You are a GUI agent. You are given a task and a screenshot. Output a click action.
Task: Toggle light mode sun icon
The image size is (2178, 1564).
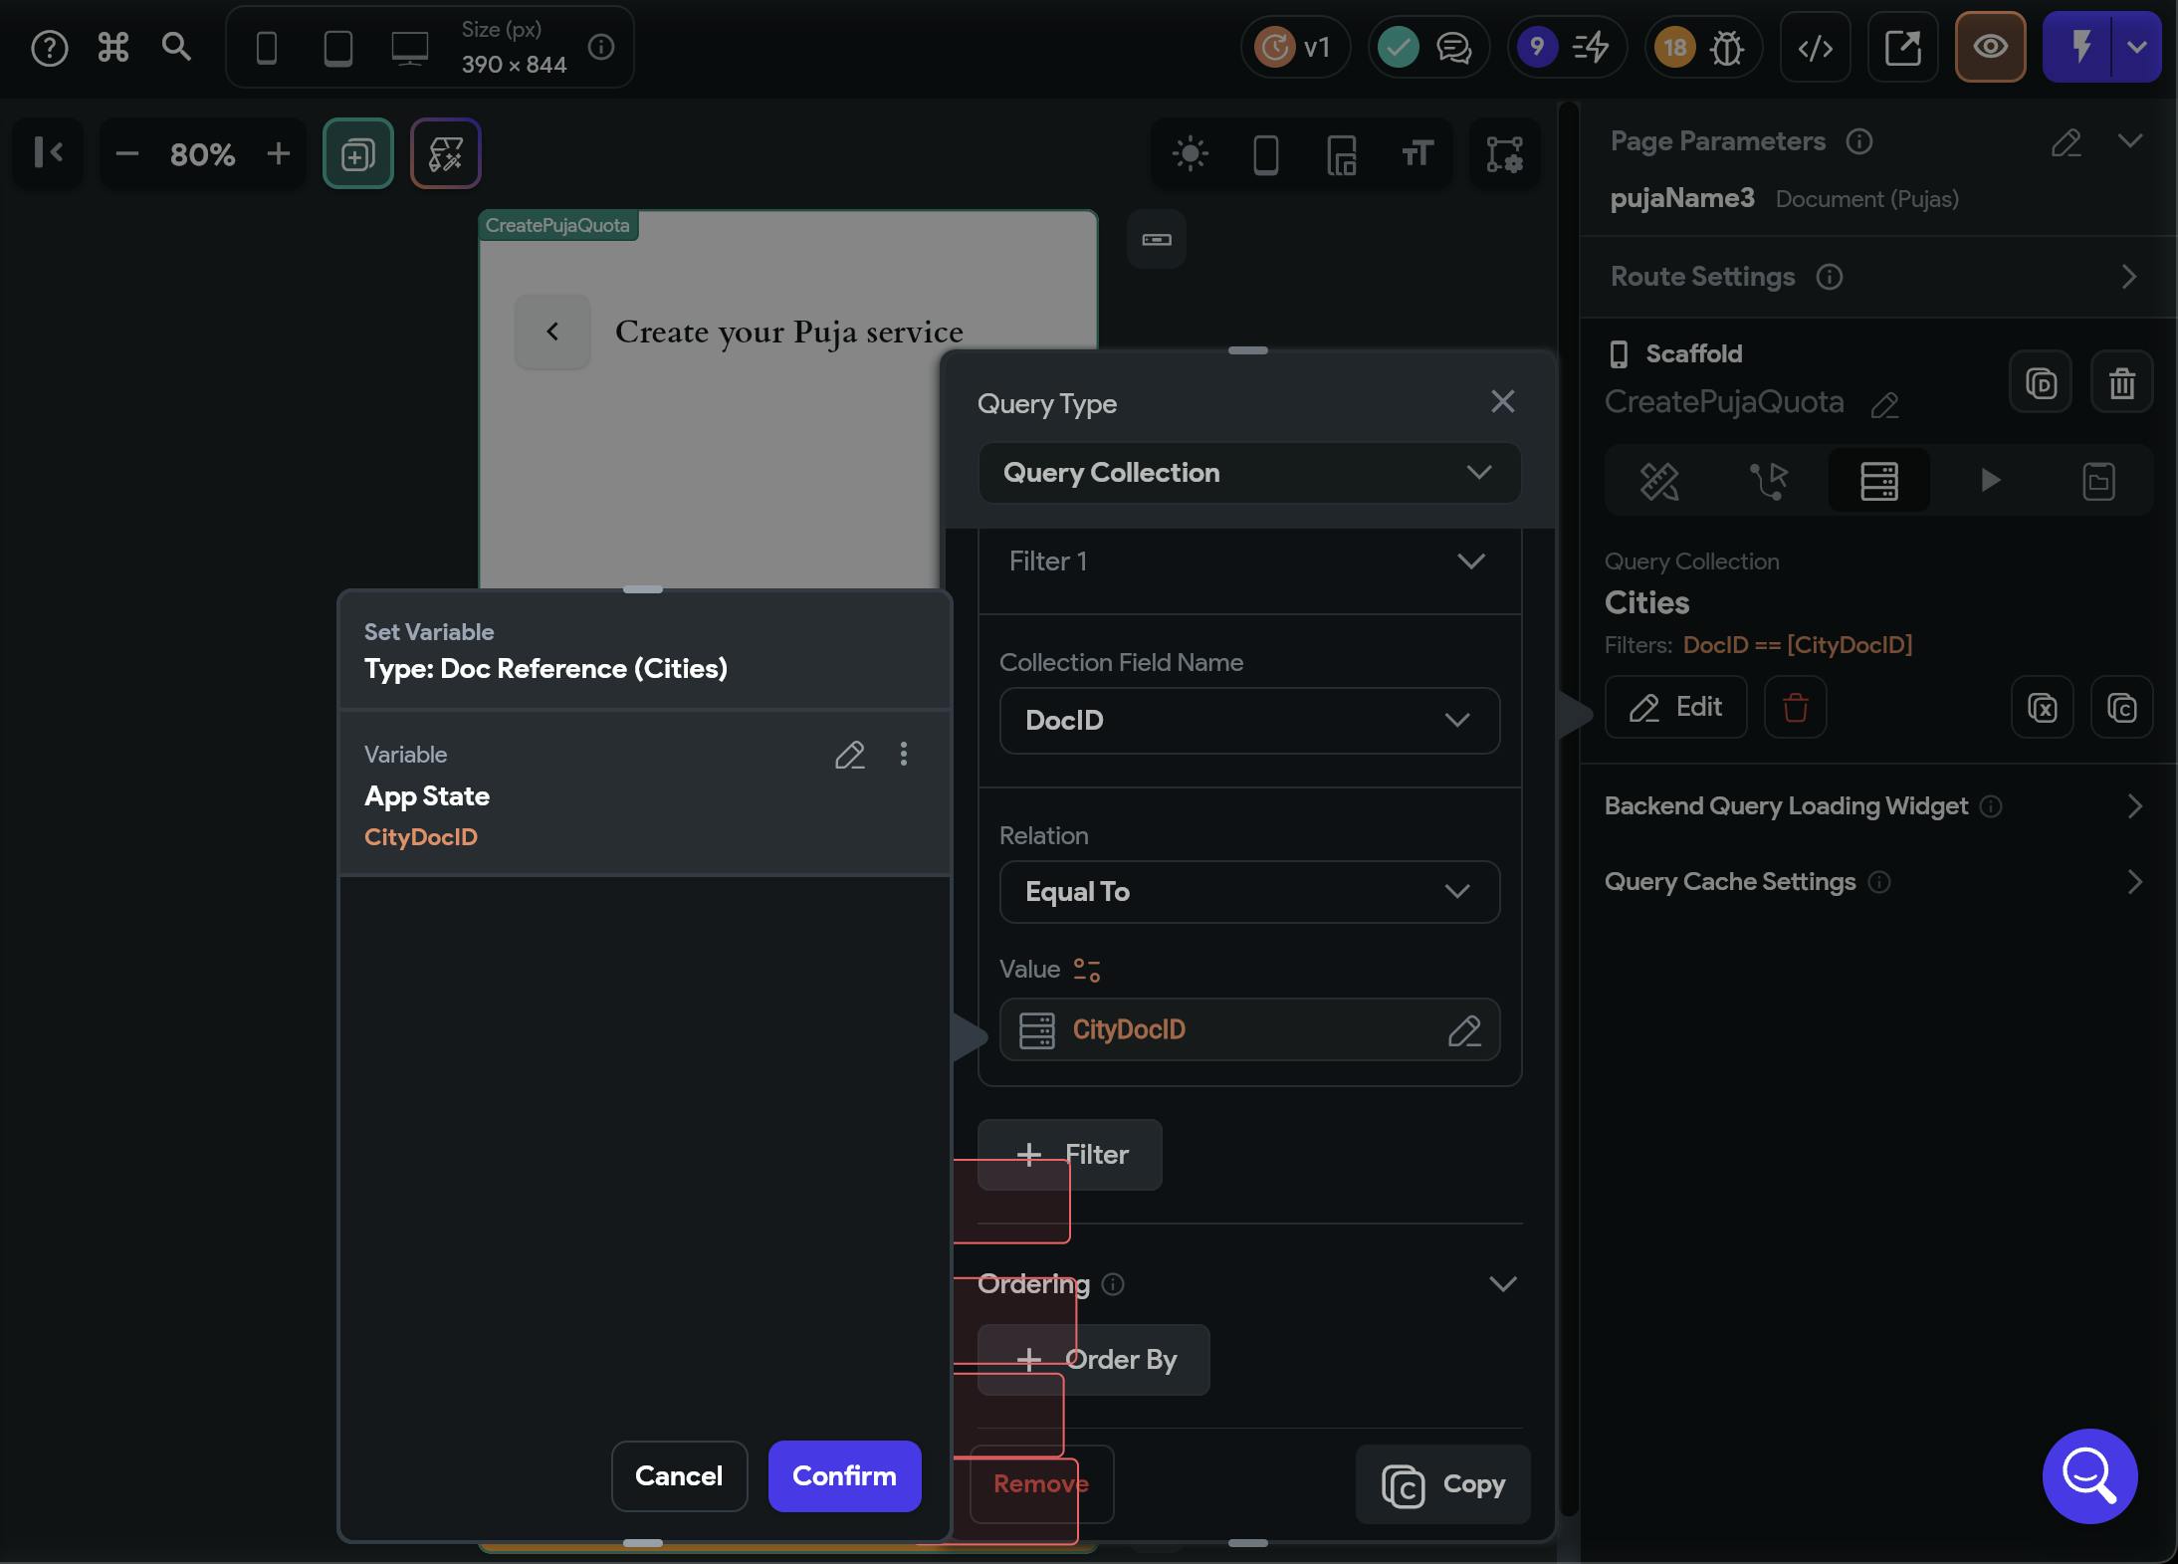1191,154
